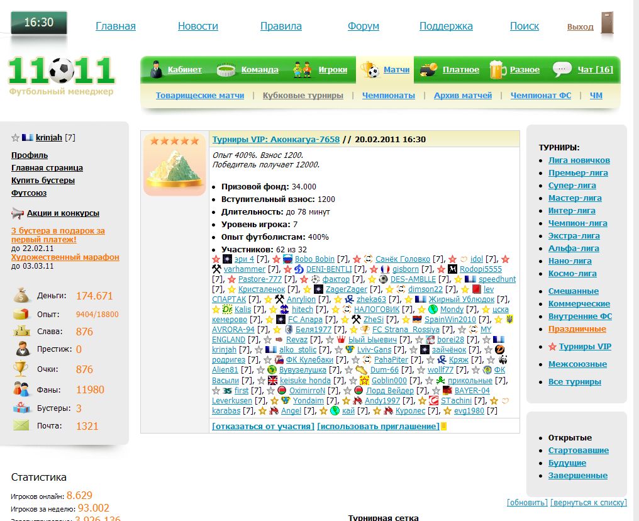Click the money bag icon next to Деньги
Screen dimensions: 639x521
21,295
